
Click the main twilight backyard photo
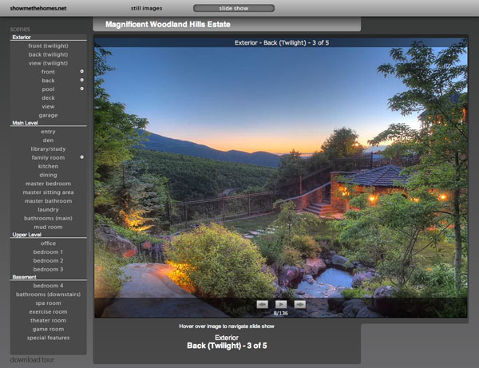[x=280, y=176]
